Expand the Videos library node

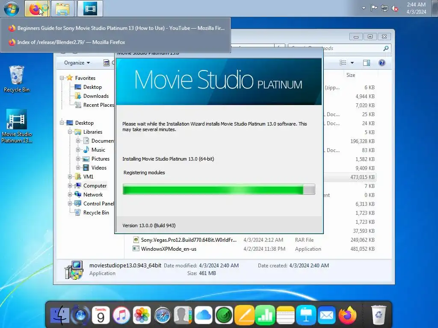[78, 167]
